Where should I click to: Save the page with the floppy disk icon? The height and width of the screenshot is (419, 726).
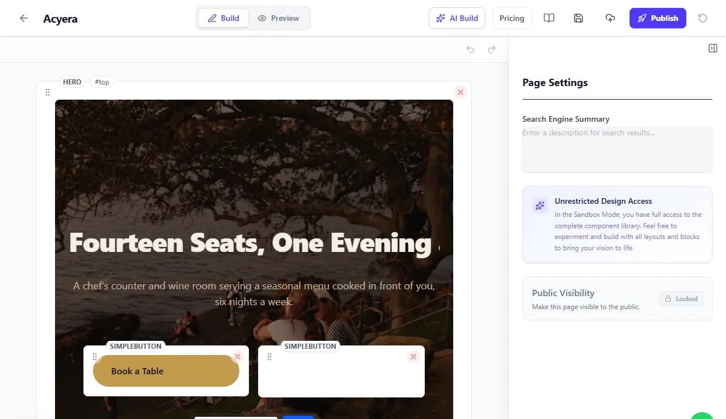click(x=579, y=18)
